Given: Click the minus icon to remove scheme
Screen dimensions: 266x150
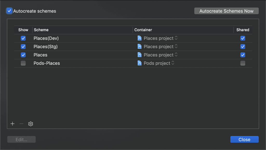Looking at the screenshot, I should 21,124.
